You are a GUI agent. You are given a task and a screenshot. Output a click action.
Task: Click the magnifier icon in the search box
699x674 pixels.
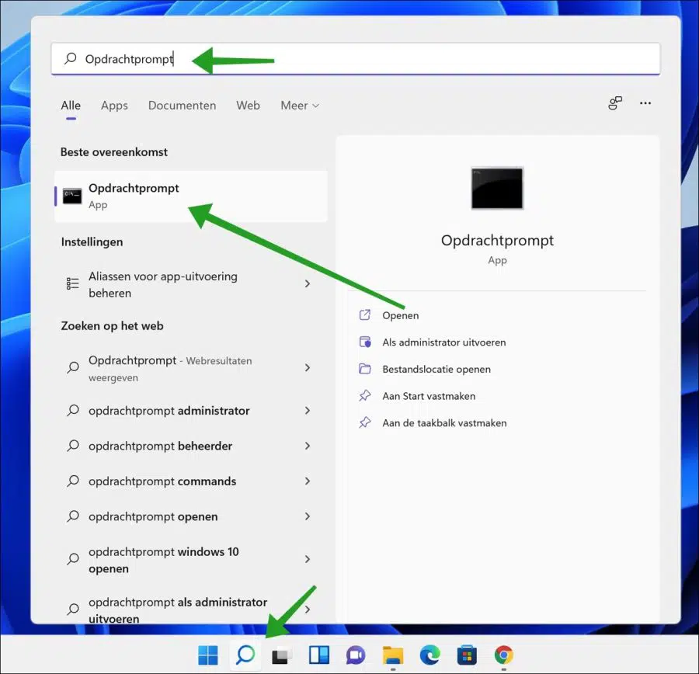(x=71, y=58)
